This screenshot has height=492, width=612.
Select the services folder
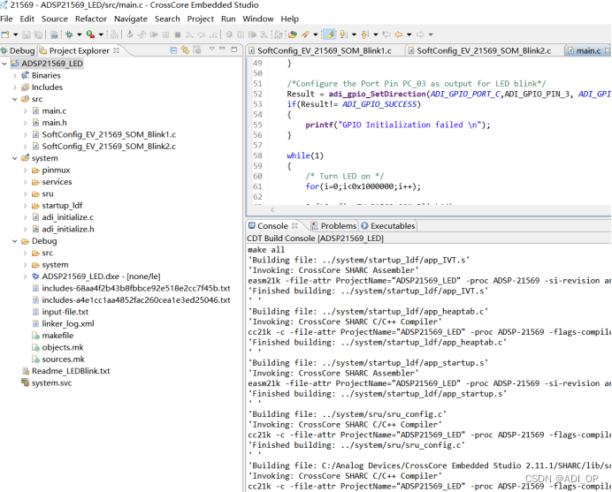click(x=57, y=182)
